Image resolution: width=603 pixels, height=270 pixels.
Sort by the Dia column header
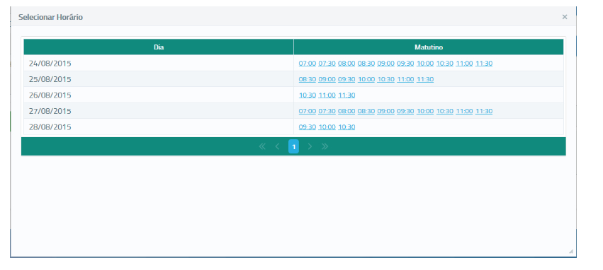(x=159, y=47)
